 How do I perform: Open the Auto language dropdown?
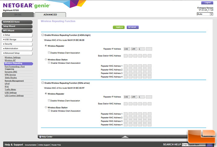click(x=205, y=14)
